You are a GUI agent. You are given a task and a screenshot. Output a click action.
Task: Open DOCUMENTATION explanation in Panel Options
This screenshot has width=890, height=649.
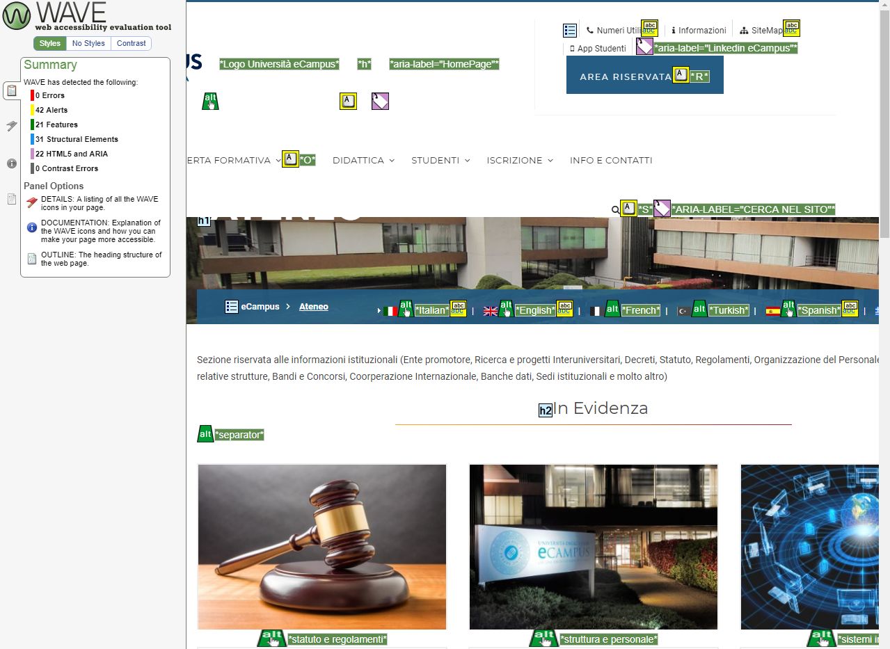(94, 231)
